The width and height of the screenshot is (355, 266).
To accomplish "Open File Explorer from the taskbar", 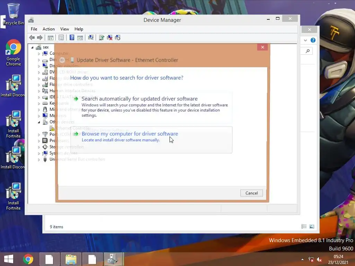I will 71,259.
